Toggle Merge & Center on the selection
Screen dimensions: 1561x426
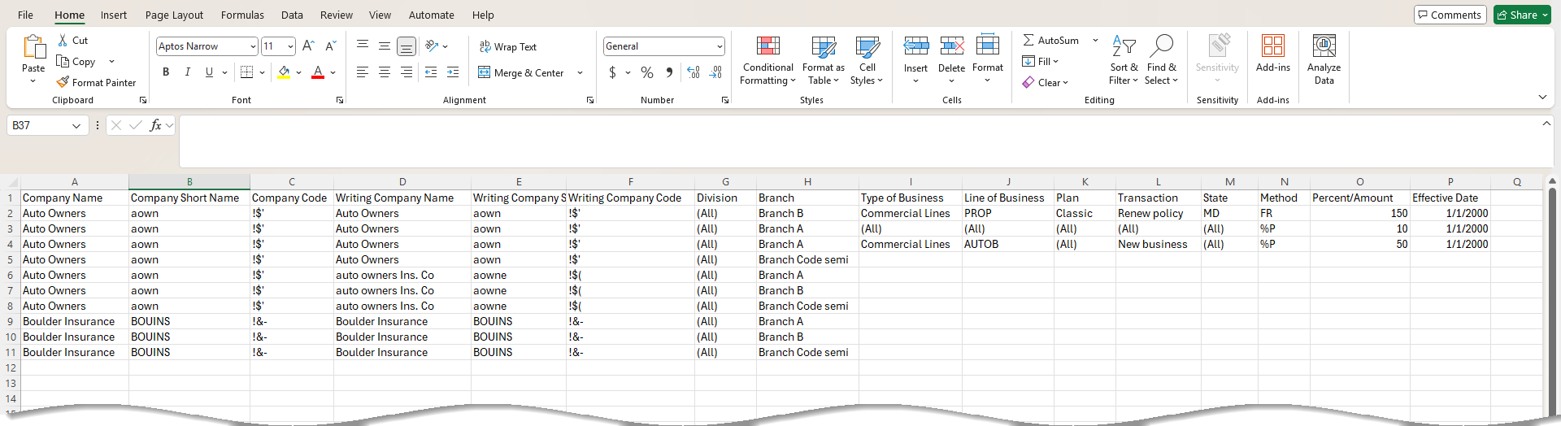[x=521, y=72]
